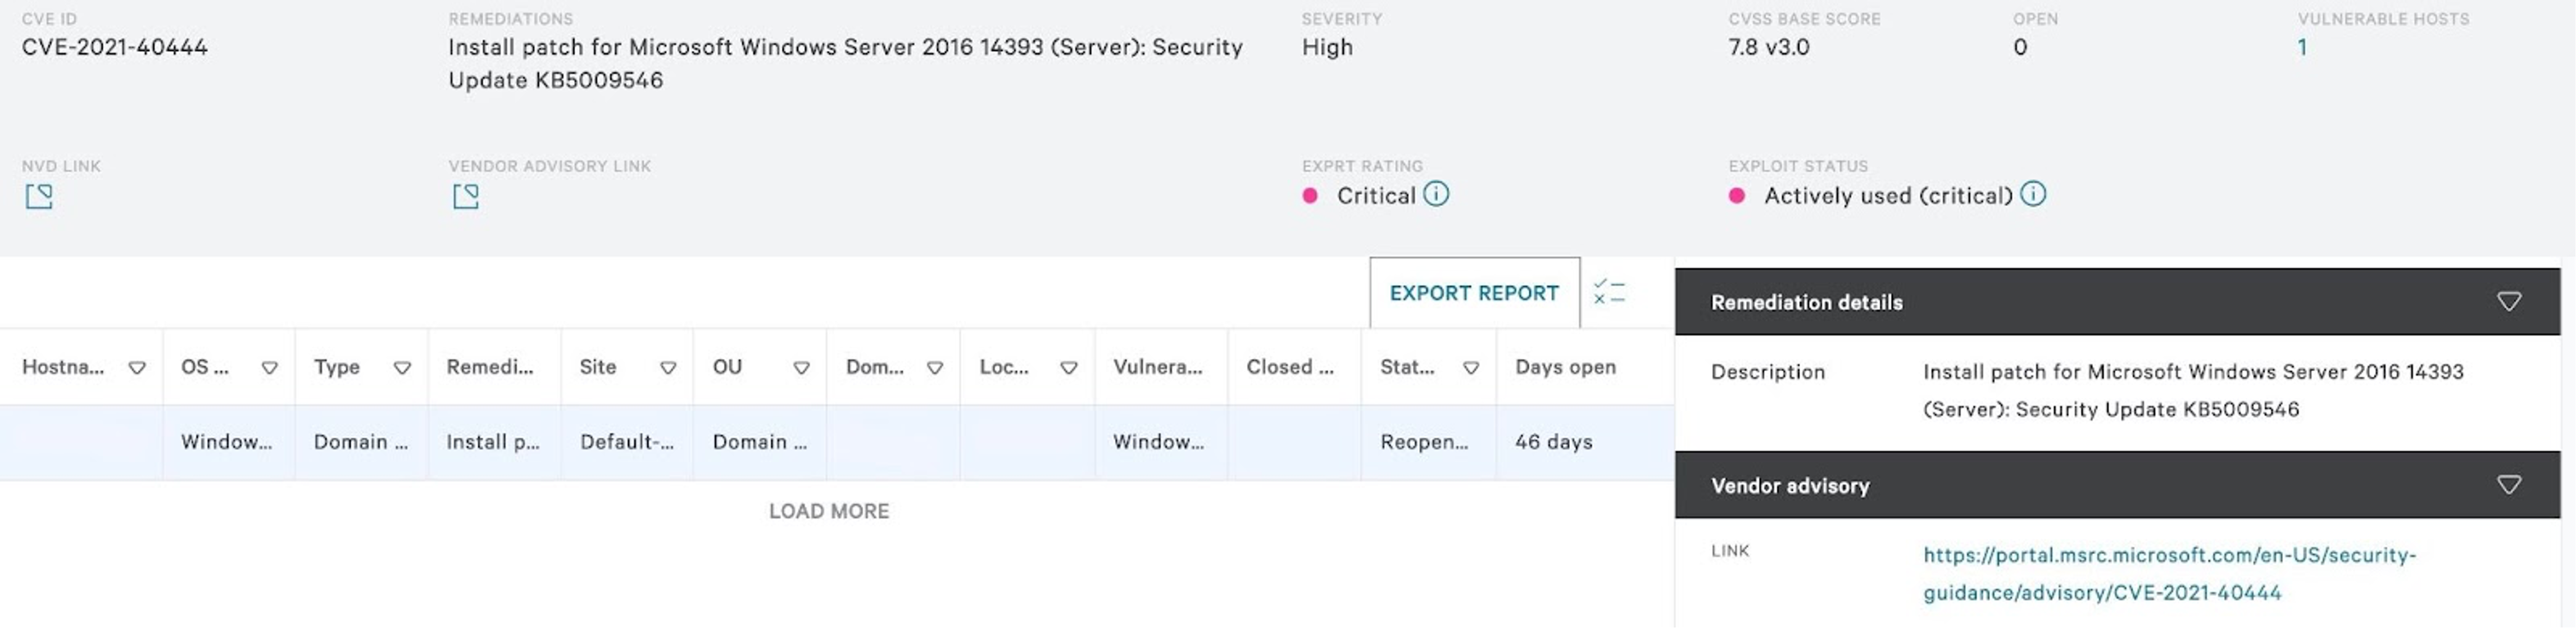The image size is (2576, 628).
Task: Open the MSRC advisory link for CVE-2021-40444
Action: tap(2169, 574)
